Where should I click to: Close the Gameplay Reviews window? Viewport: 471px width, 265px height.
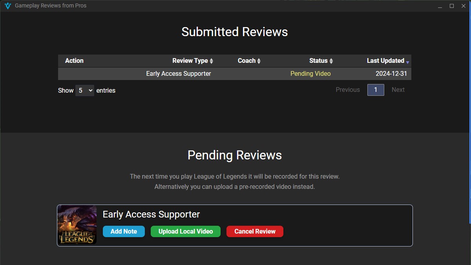pos(464,6)
